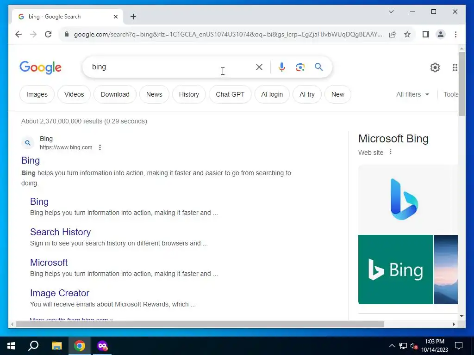Viewport: 474px width, 355px height.
Task: Reload the page with the refresh icon
Action: click(x=48, y=34)
